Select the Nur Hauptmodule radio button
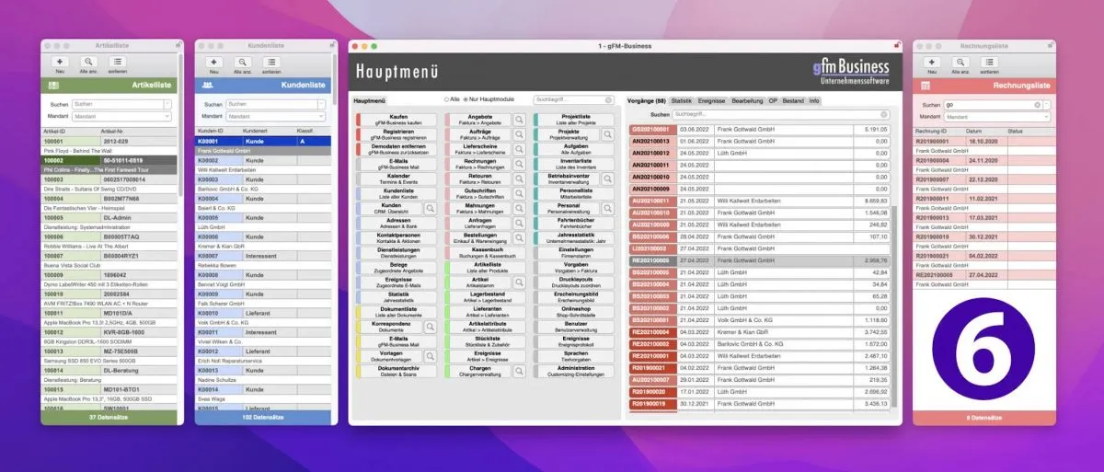Viewport: 1104px width, 472px height. pos(466,99)
